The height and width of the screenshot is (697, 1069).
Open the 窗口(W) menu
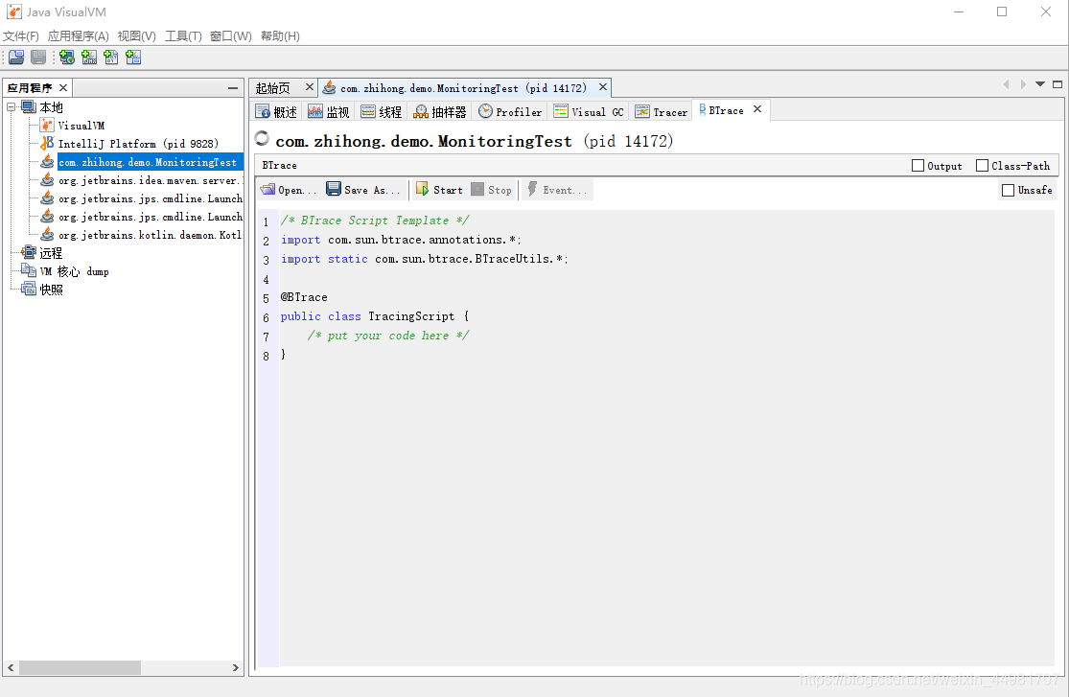pyautogui.click(x=230, y=36)
